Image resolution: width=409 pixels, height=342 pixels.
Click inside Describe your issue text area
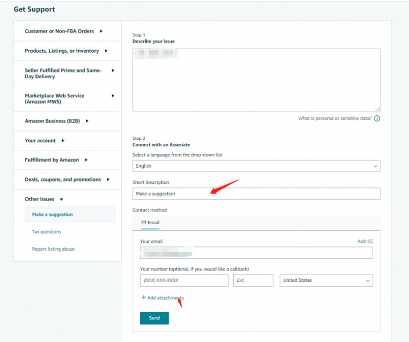pyautogui.click(x=256, y=80)
